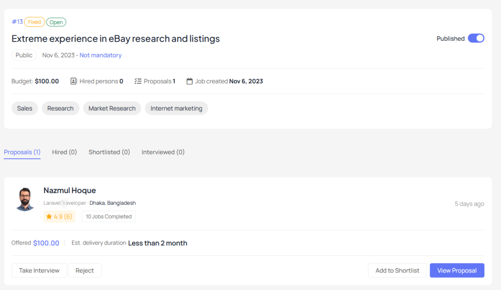Open Nazmul Hoque's profile photo
This screenshot has height=290, width=501.
point(25,199)
